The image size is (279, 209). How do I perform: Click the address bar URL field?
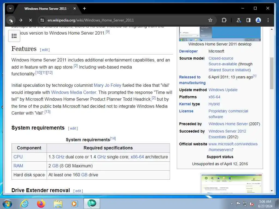[x=125, y=20]
